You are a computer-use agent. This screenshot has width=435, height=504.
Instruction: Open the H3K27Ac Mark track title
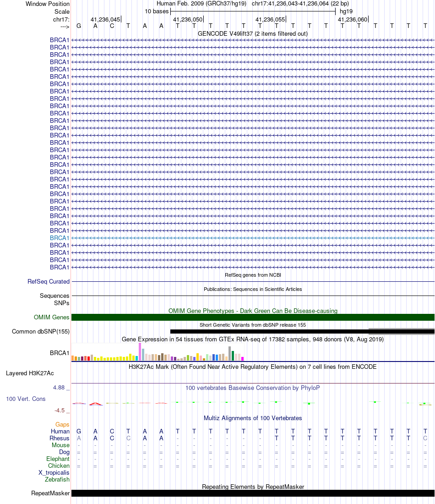(x=252, y=367)
